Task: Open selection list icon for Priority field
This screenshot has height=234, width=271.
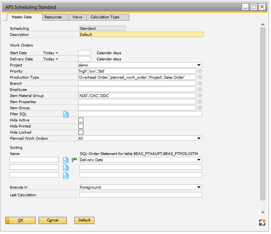Action: (x=199, y=71)
